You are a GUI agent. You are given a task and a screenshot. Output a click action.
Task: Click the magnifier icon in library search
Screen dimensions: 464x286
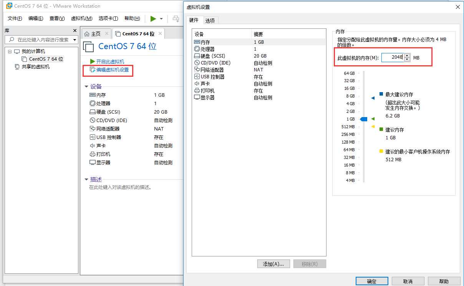coord(12,40)
